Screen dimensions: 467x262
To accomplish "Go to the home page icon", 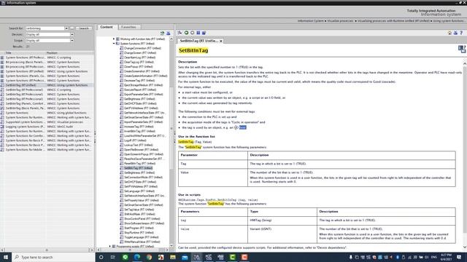I will tap(449, 33).
